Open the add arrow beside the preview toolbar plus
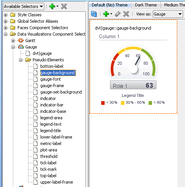The height and width of the screenshot is (187, 185). [111, 14]
